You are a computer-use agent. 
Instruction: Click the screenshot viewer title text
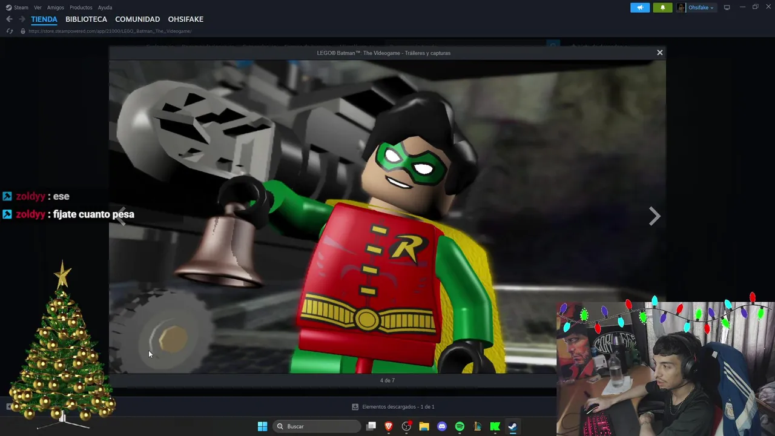(x=384, y=53)
